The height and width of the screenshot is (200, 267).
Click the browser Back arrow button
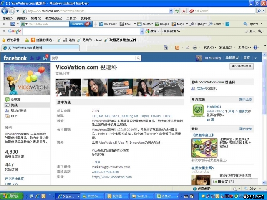coord(5,11)
